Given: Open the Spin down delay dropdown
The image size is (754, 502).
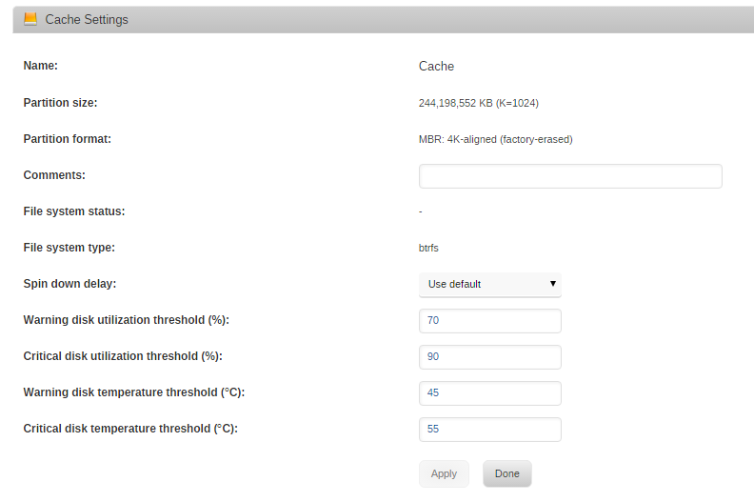Looking at the screenshot, I should pos(490,285).
